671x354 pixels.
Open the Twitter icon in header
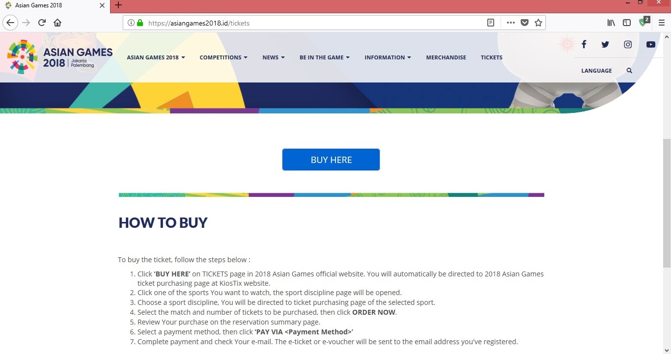[x=605, y=45]
